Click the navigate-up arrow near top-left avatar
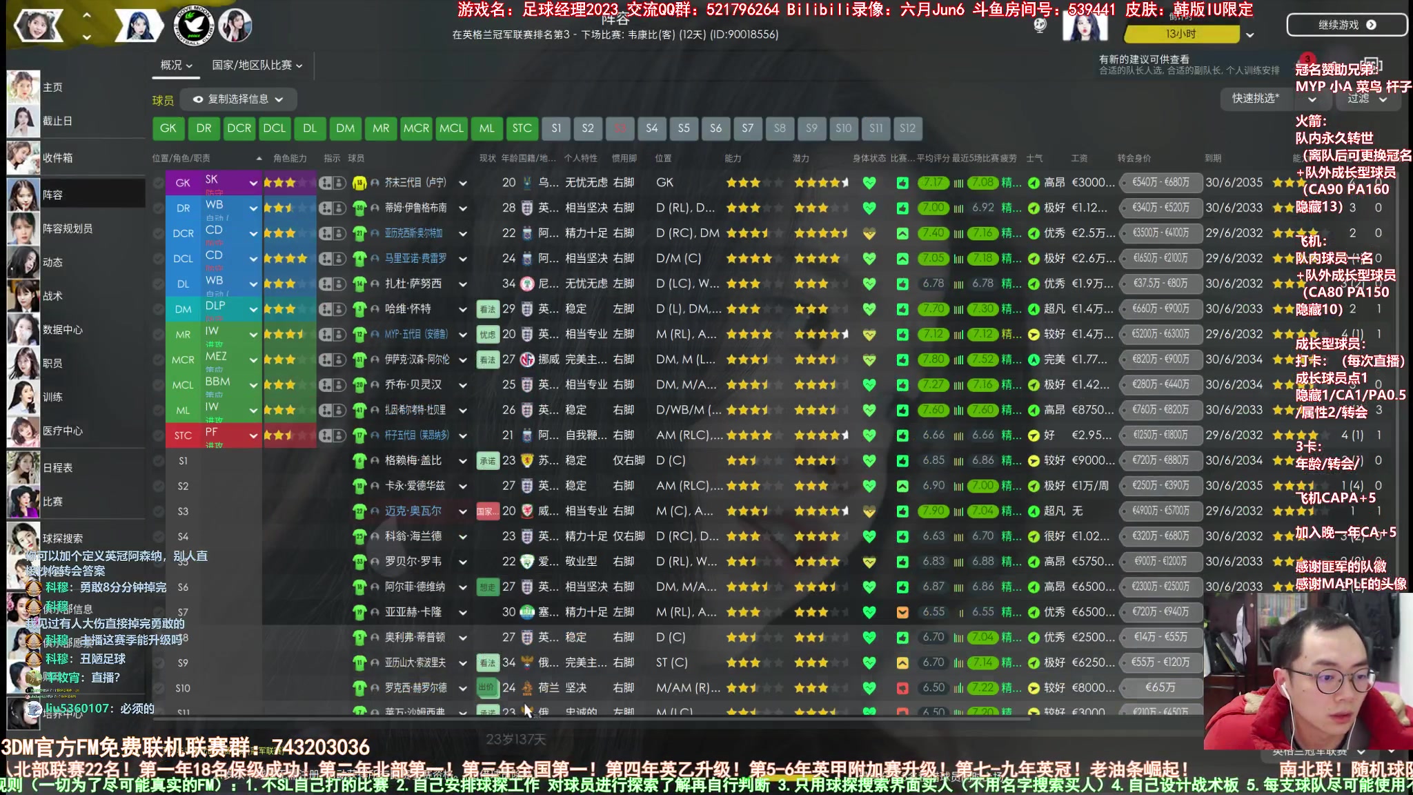 coord(86,14)
